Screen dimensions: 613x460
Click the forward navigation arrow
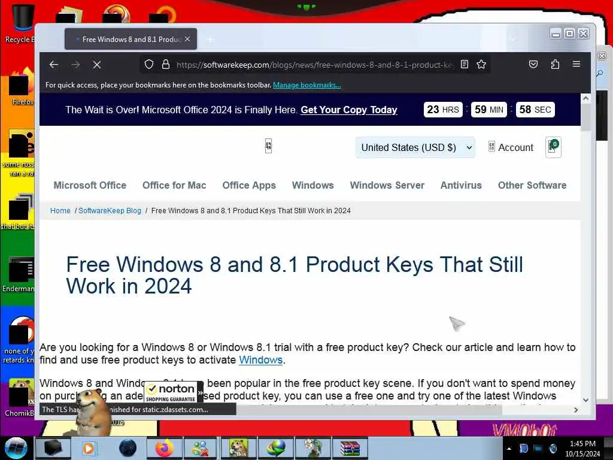pos(75,65)
